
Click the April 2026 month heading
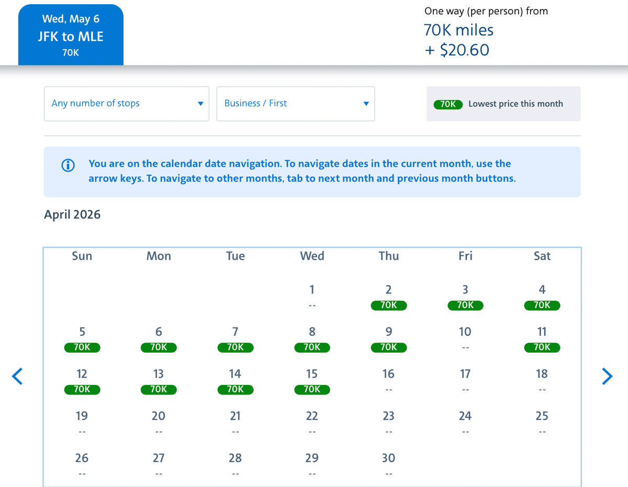pyautogui.click(x=72, y=214)
